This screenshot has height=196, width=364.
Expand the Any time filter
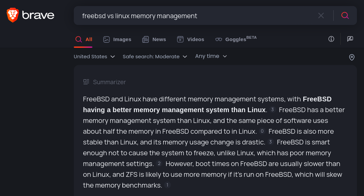pos(211,56)
